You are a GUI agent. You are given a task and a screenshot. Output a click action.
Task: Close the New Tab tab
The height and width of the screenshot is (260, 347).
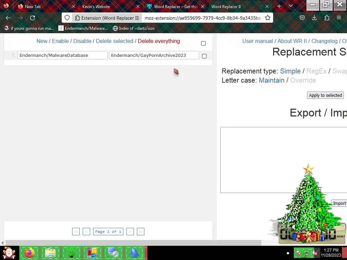(74, 7)
